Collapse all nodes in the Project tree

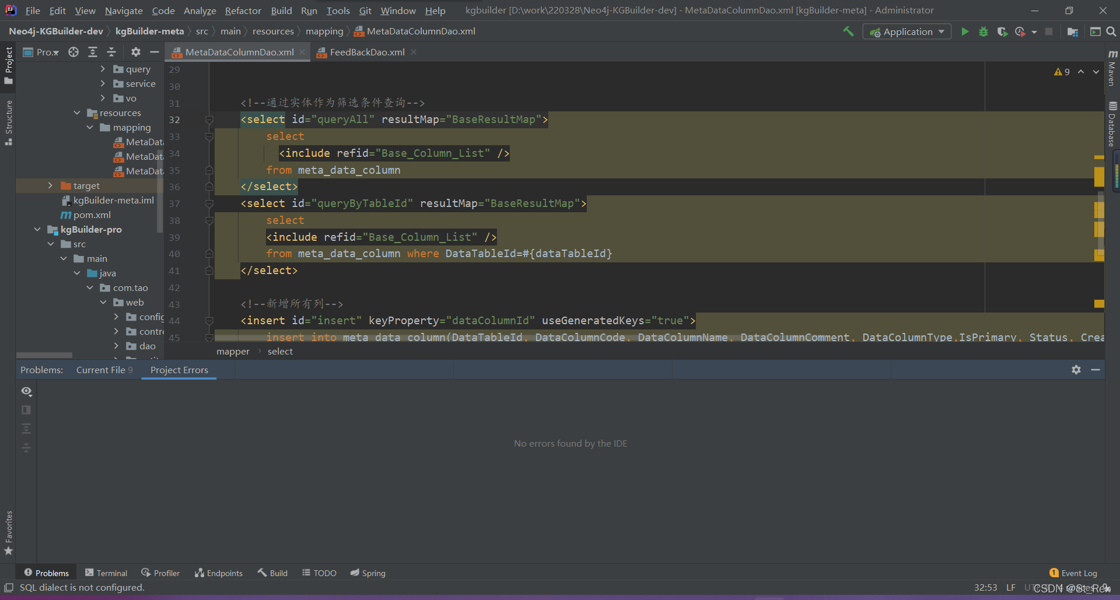(x=111, y=52)
